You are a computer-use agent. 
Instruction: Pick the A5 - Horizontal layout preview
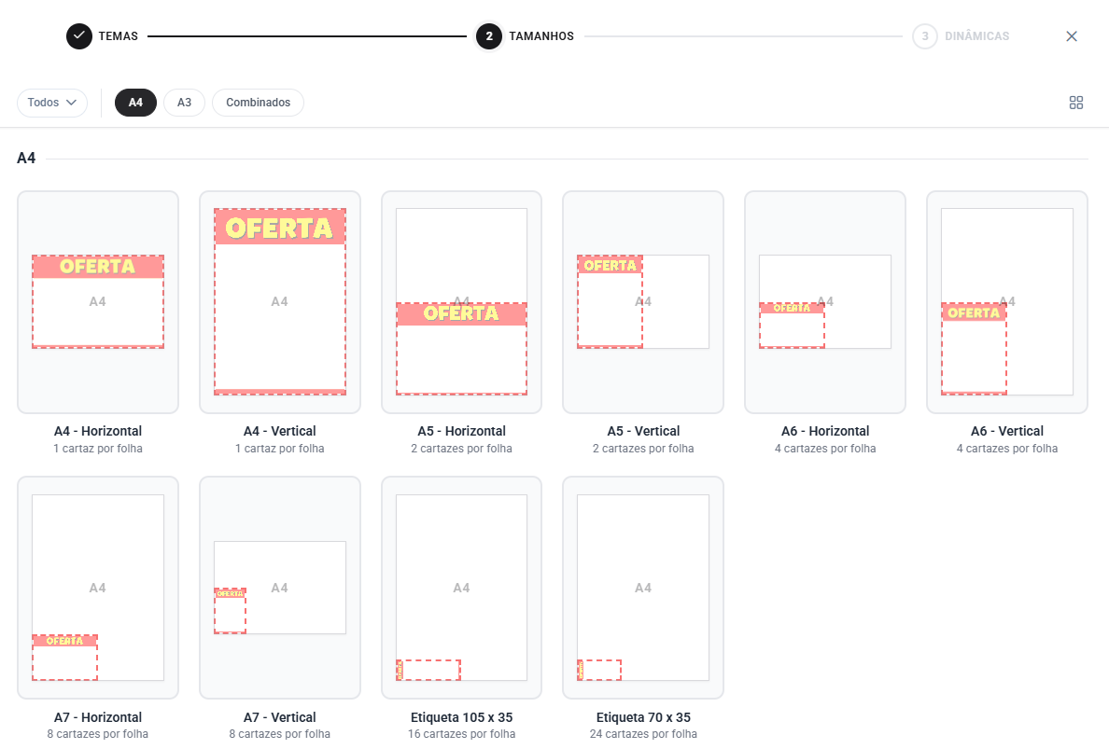point(461,302)
